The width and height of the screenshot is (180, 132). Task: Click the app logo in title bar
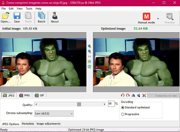click(x=3, y=3)
